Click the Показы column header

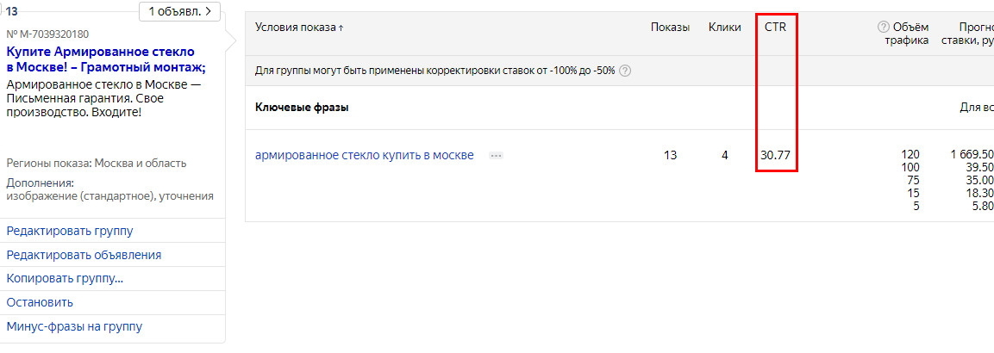tap(670, 28)
